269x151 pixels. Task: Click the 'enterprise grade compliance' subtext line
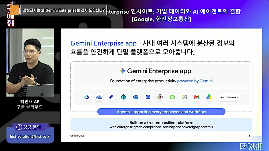pos(161,127)
